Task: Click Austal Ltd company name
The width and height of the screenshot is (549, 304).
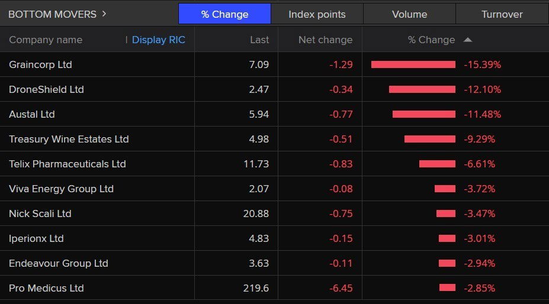Action: (x=31, y=114)
